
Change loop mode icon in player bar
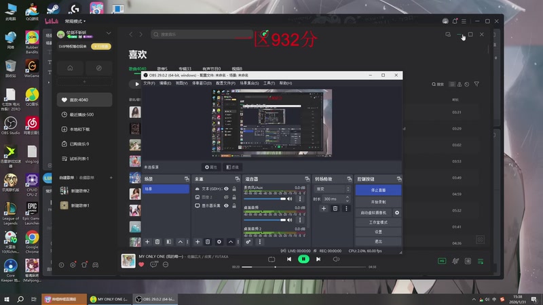click(x=271, y=259)
